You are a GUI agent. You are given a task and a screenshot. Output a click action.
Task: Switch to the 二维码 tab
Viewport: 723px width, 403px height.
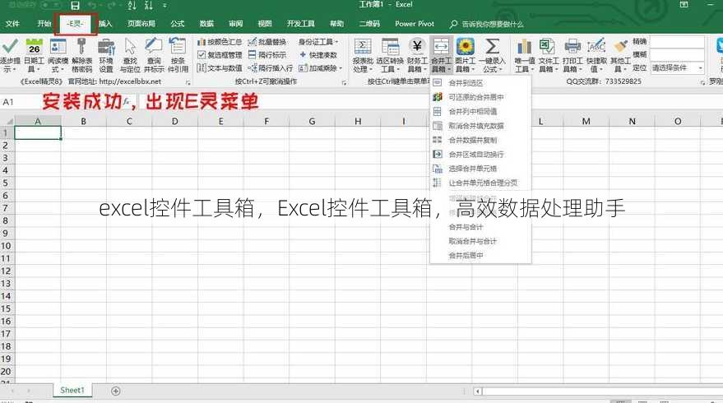pyautogui.click(x=369, y=24)
